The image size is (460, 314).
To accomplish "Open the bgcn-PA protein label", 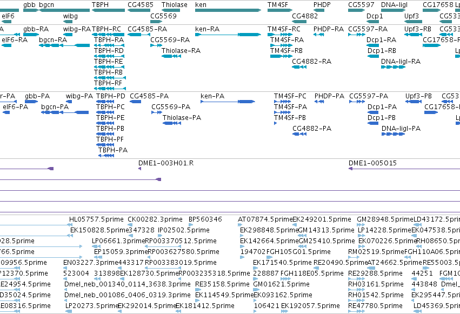I will coord(55,107).
